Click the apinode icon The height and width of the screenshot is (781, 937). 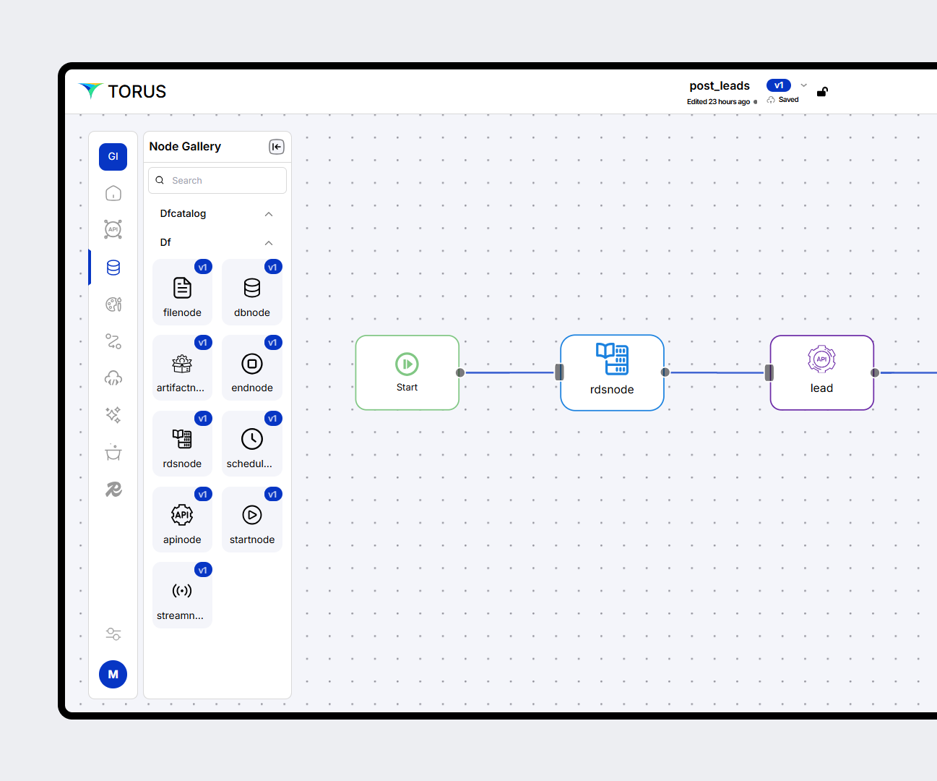[x=182, y=516]
